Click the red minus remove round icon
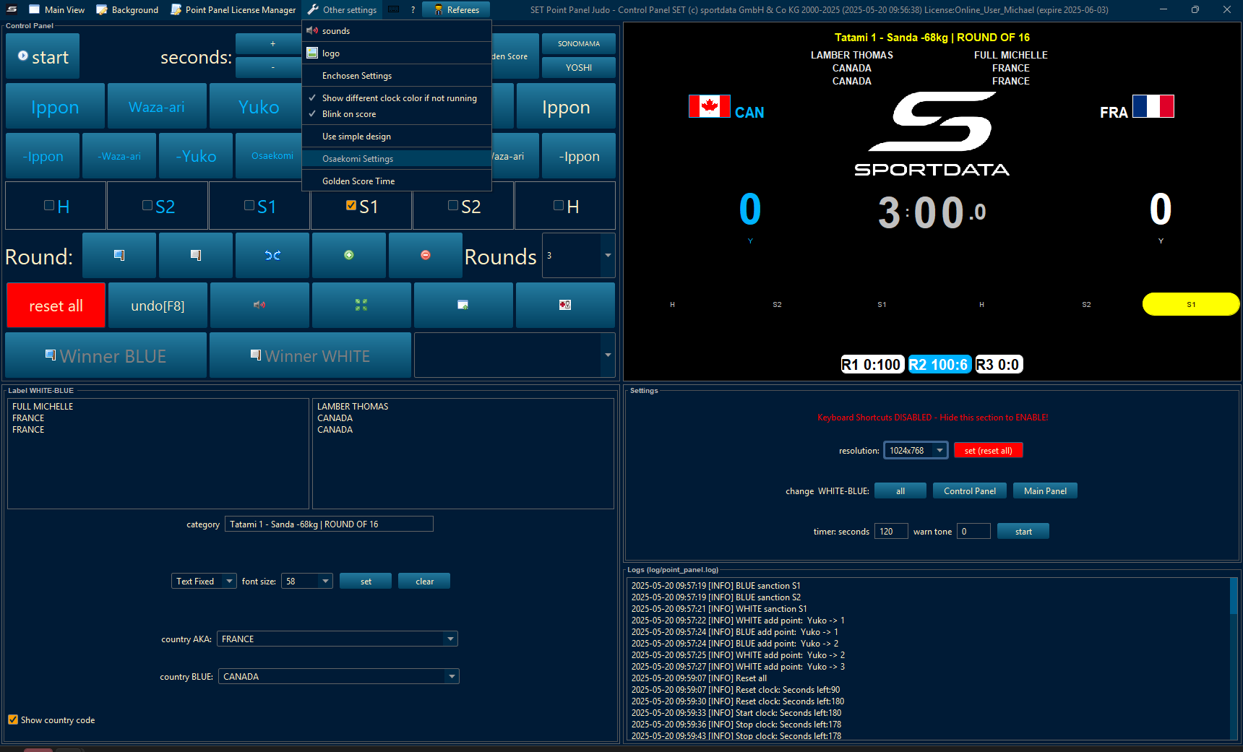This screenshot has width=1243, height=752. tap(426, 255)
